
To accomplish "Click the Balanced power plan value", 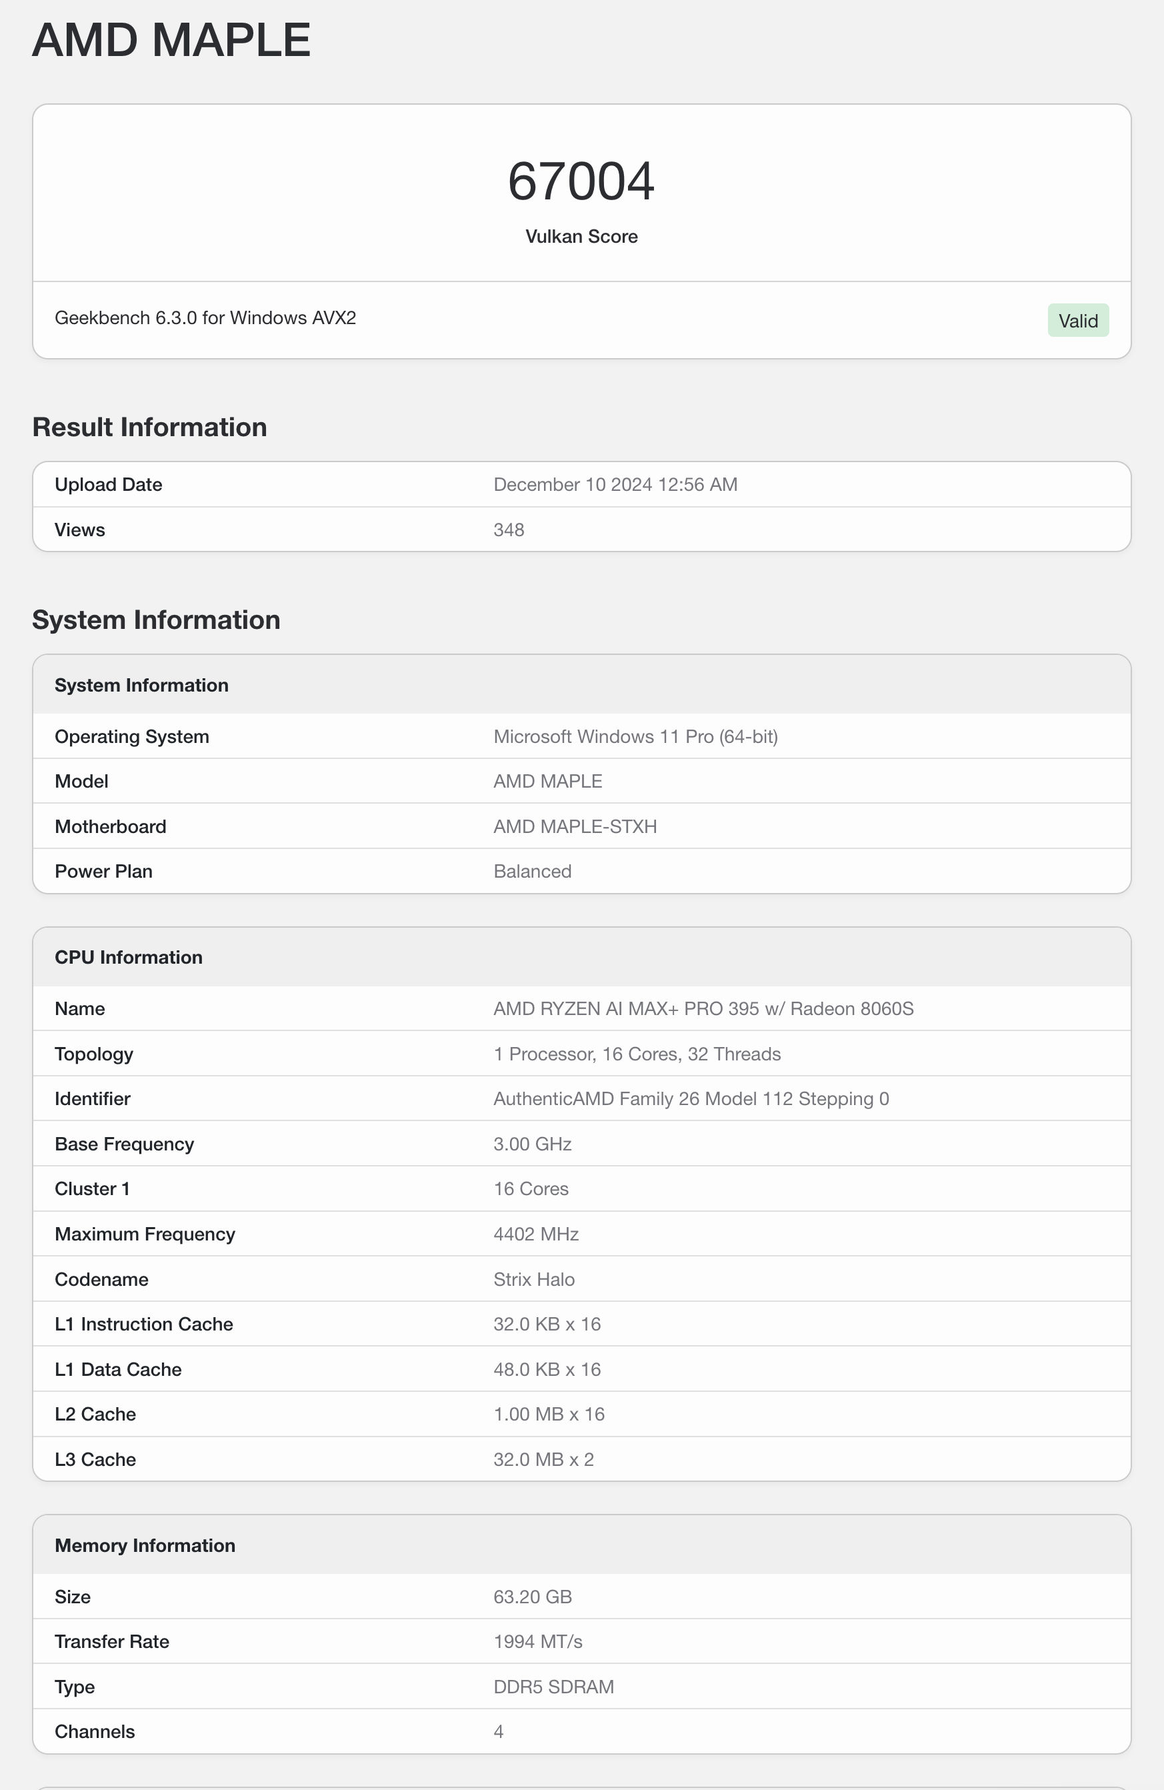I will 533,871.
